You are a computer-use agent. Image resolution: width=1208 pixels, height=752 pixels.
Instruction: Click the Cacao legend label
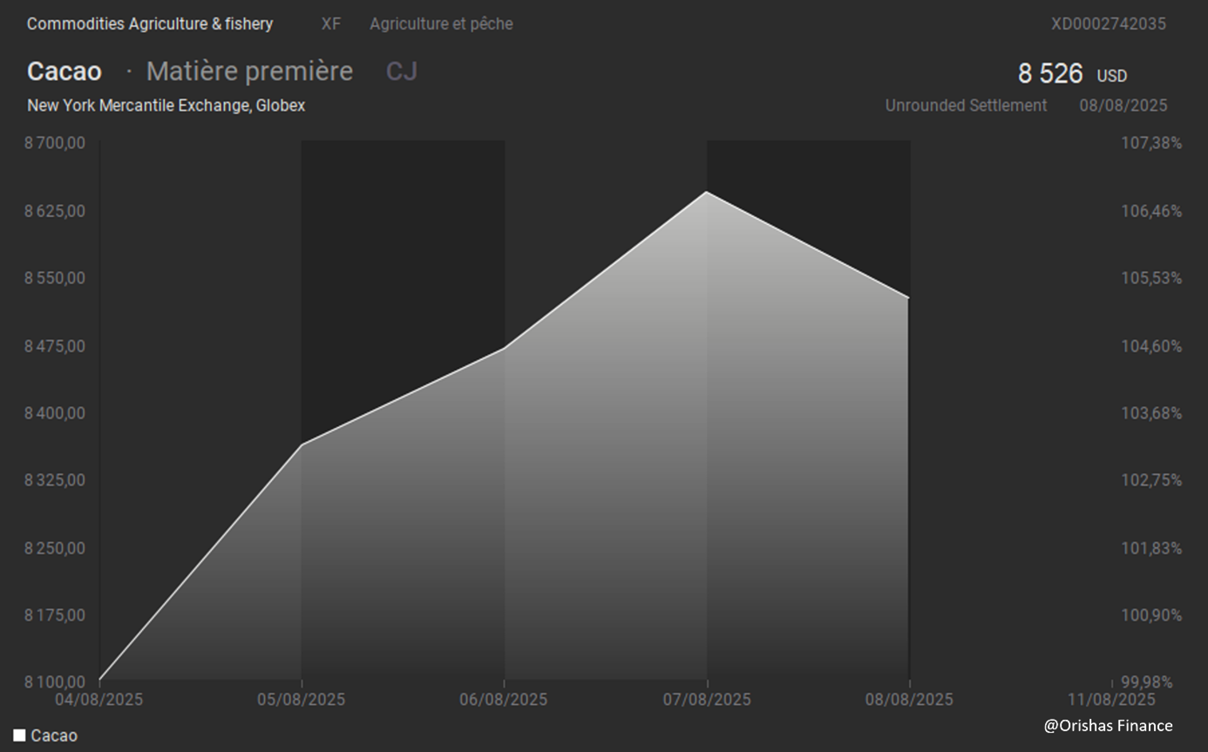(54, 735)
